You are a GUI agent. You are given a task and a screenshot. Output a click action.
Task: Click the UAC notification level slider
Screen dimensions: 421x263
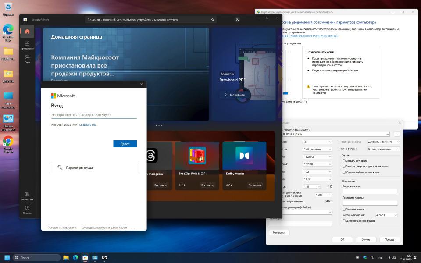[x=285, y=93]
